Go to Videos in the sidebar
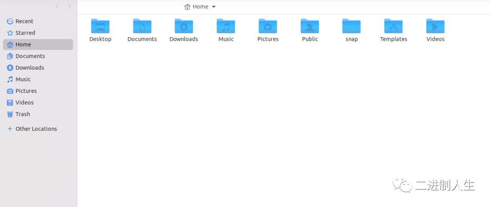Viewport: 491px width, 207px height. tap(25, 102)
